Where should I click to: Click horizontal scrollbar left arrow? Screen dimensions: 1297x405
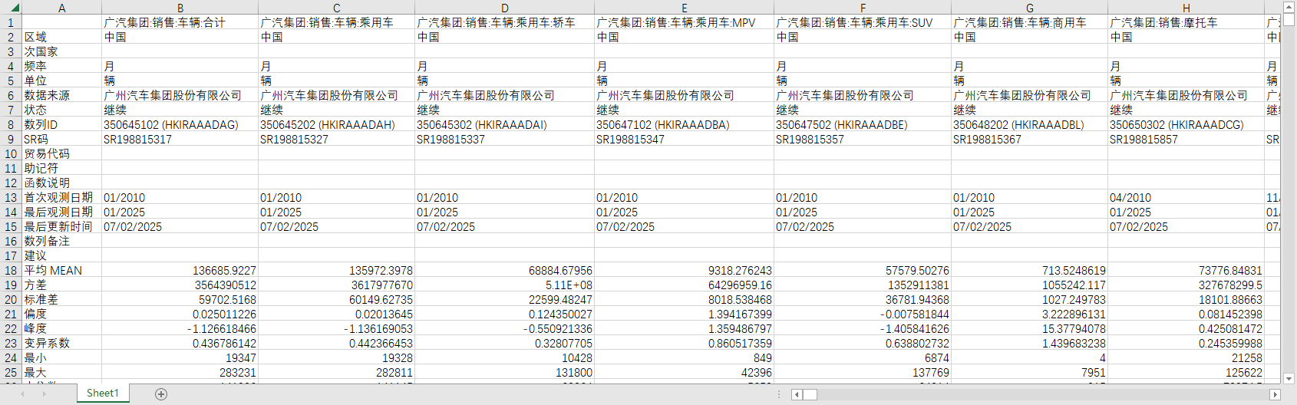797,394
